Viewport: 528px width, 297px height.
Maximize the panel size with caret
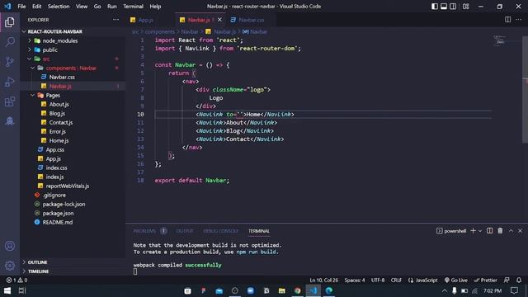[511, 231]
